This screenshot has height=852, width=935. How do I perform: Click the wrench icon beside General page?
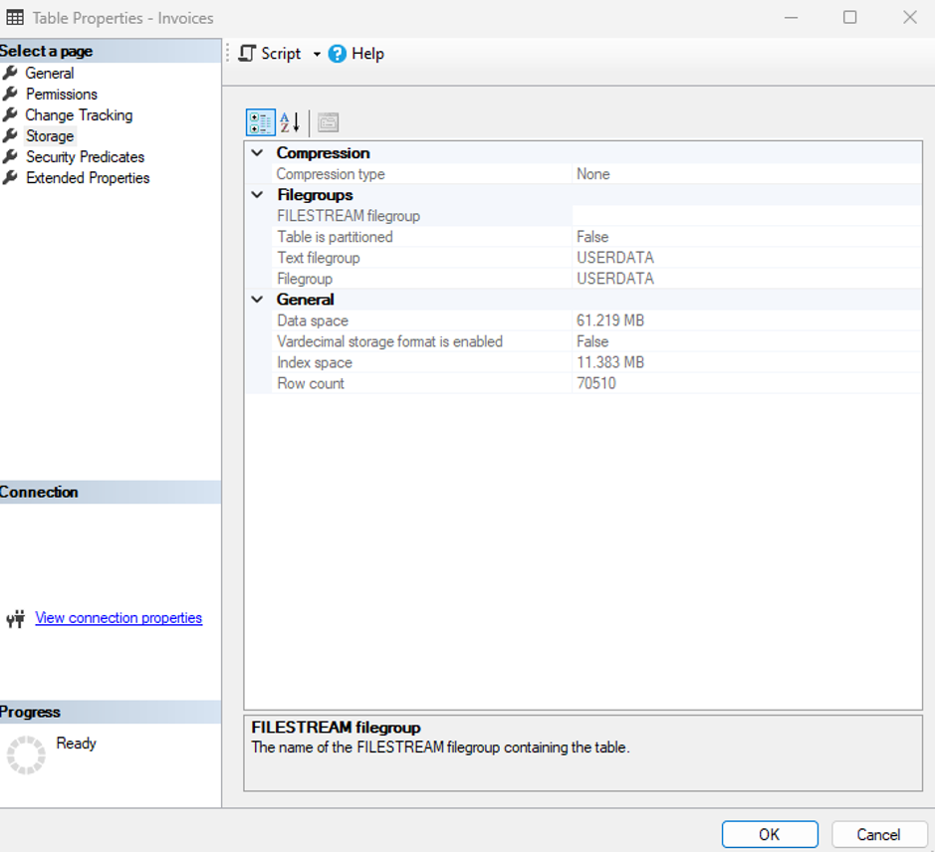pyautogui.click(x=10, y=74)
